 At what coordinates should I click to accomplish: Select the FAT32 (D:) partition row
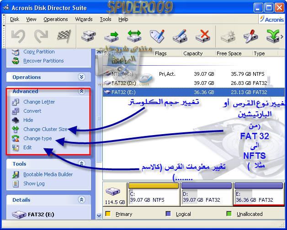point(194,83)
